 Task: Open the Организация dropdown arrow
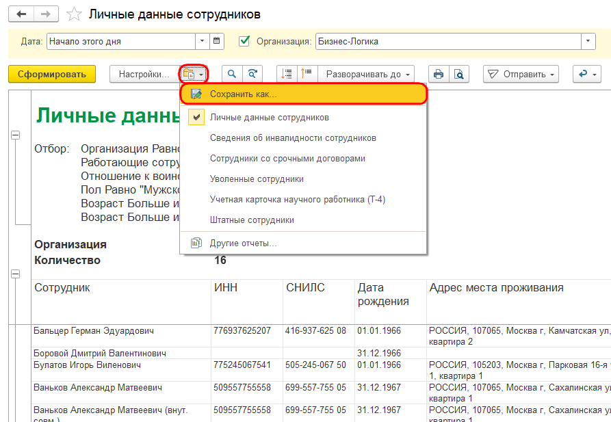(x=588, y=41)
